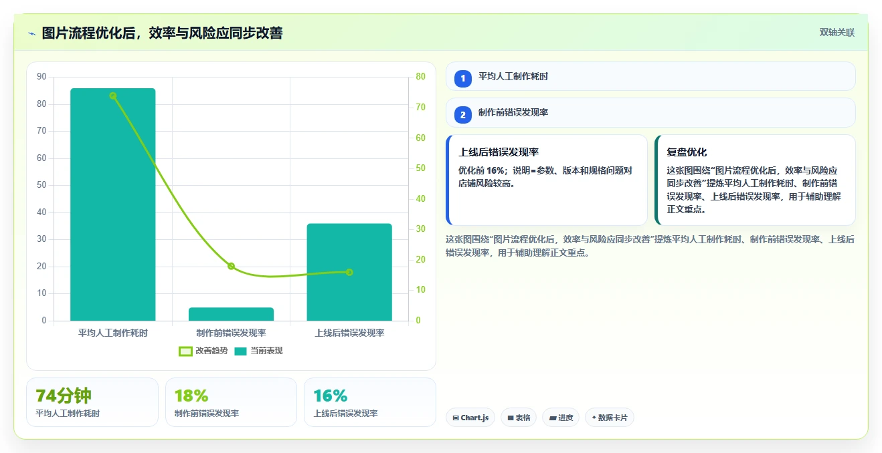This screenshot has height=453, width=882.
Task: Click left axis value 90
Action: click(x=42, y=77)
